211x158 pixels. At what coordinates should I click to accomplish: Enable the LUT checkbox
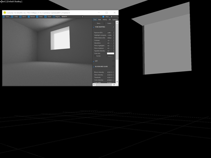click(113, 61)
